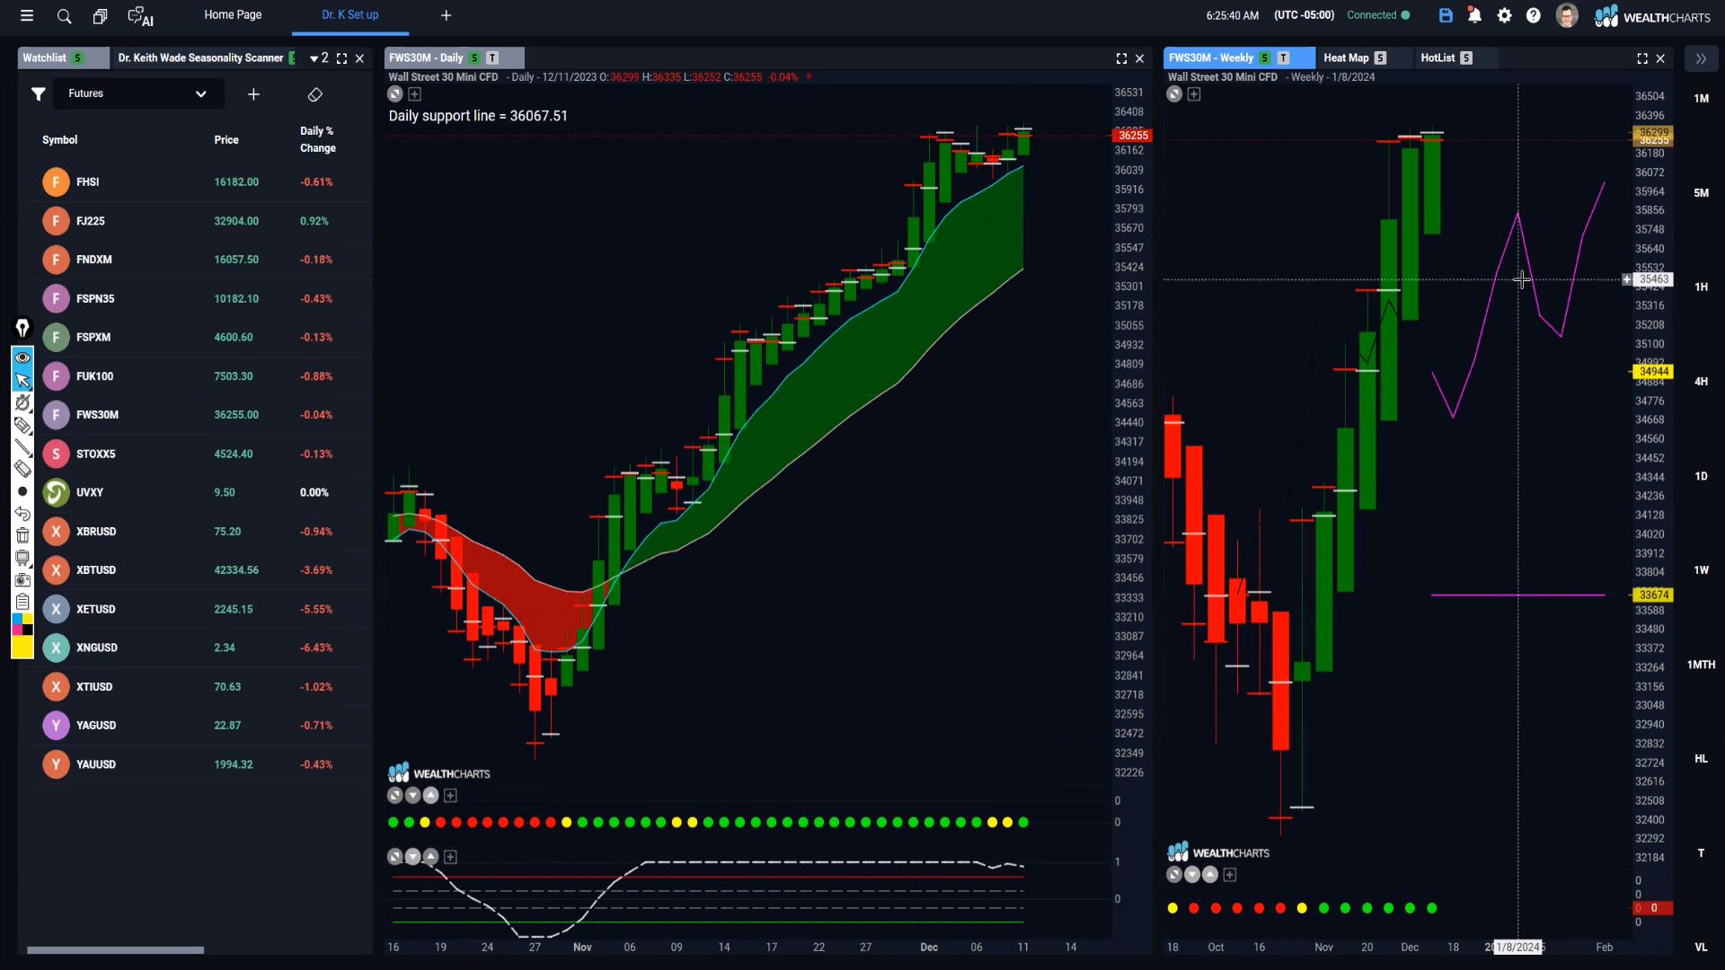Add a symbol with watchlist plus button
This screenshot has height=970, width=1725.
tap(253, 93)
